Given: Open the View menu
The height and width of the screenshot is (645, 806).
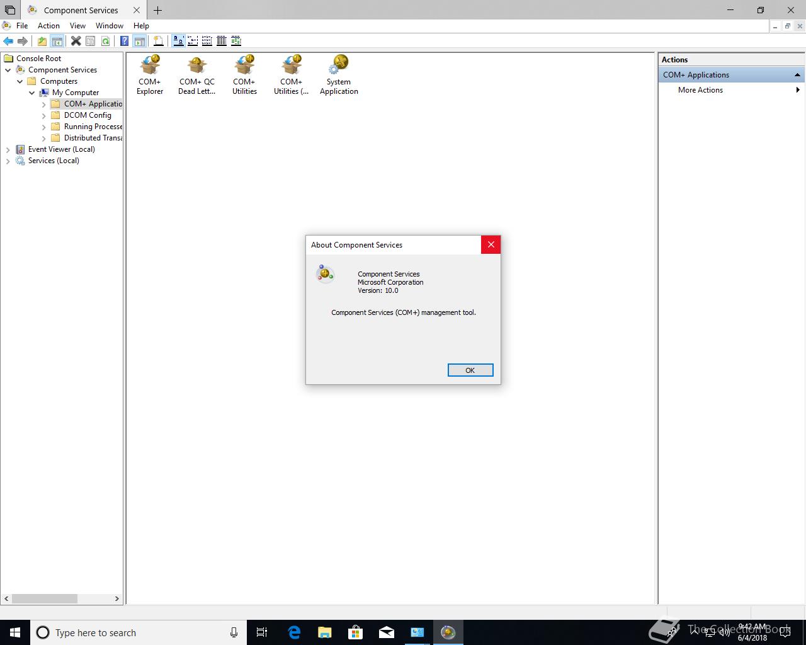Looking at the screenshot, I should pos(77,26).
